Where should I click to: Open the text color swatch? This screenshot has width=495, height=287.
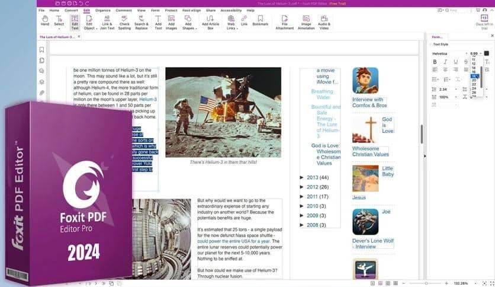487,53
